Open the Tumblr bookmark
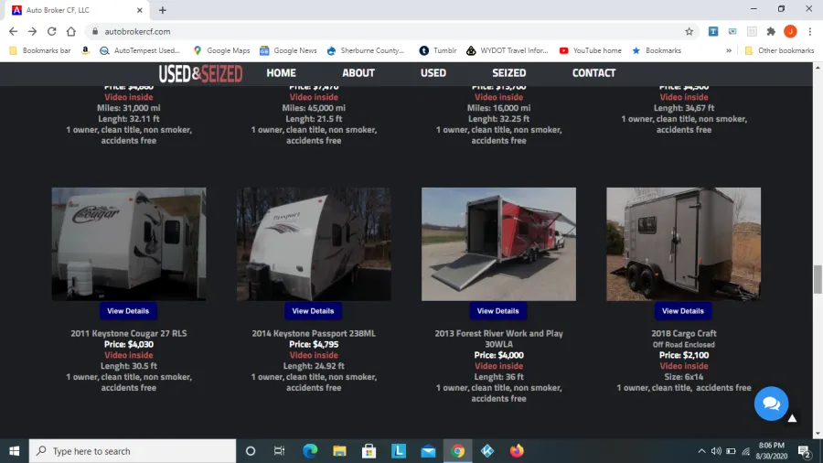The height and width of the screenshot is (463, 823). [438, 50]
